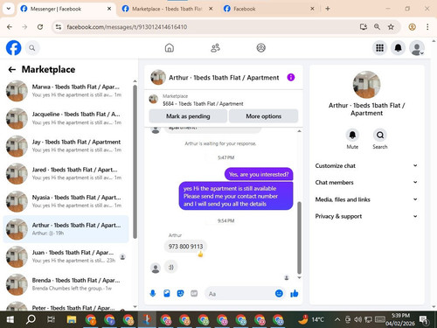Expand Media, files and links section
The height and width of the screenshot is (328, 437).
[x=366, y=199]
